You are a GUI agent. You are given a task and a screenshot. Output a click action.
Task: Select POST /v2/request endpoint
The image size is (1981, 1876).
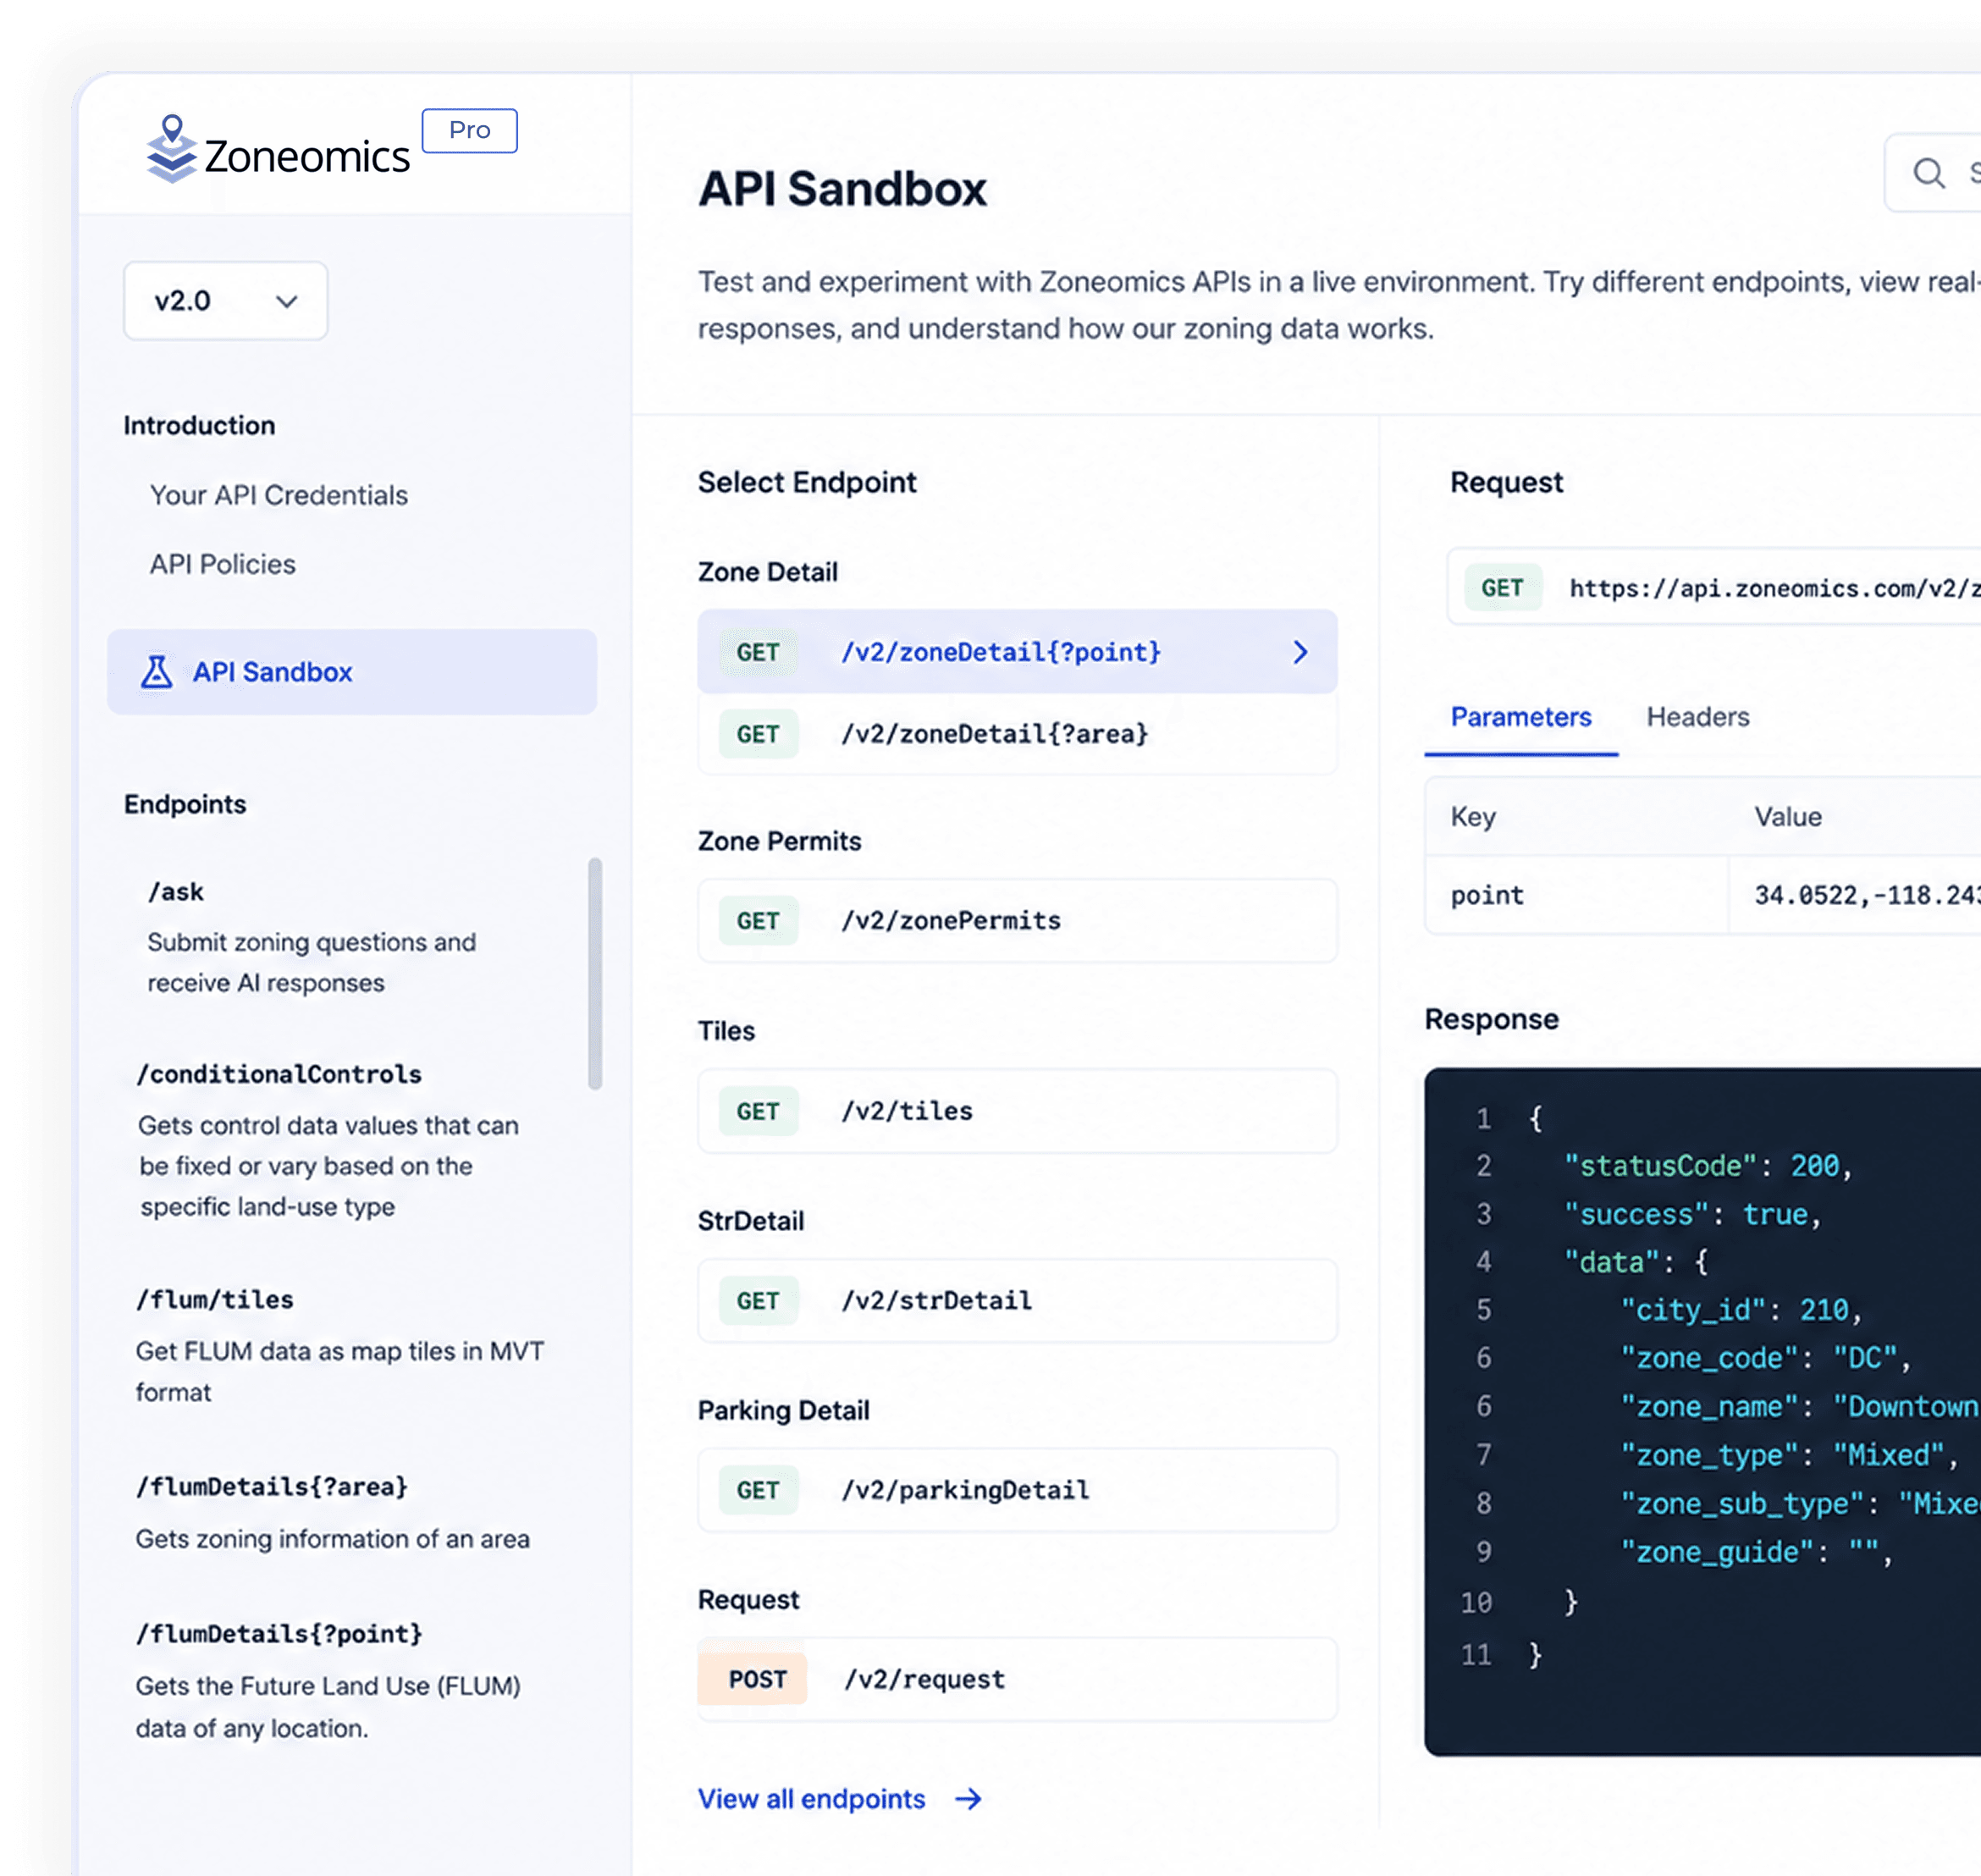1017,1680
